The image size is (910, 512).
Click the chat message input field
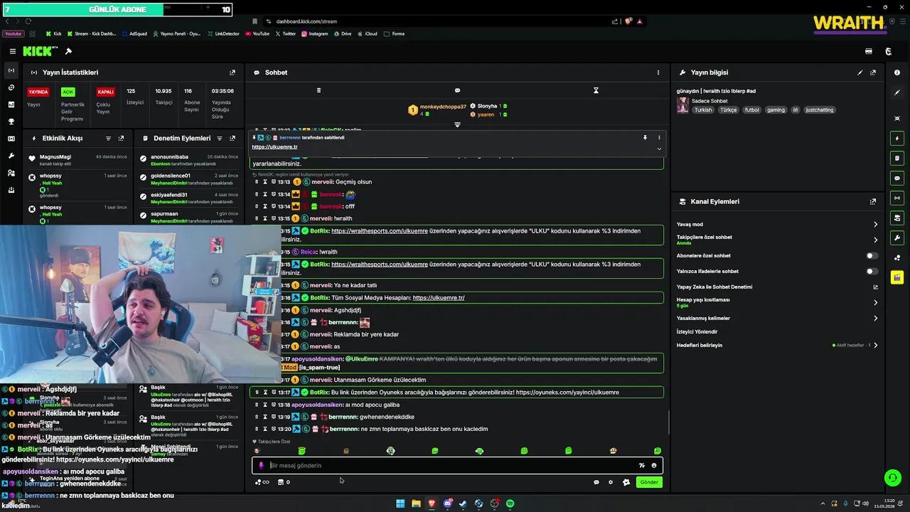457,466
